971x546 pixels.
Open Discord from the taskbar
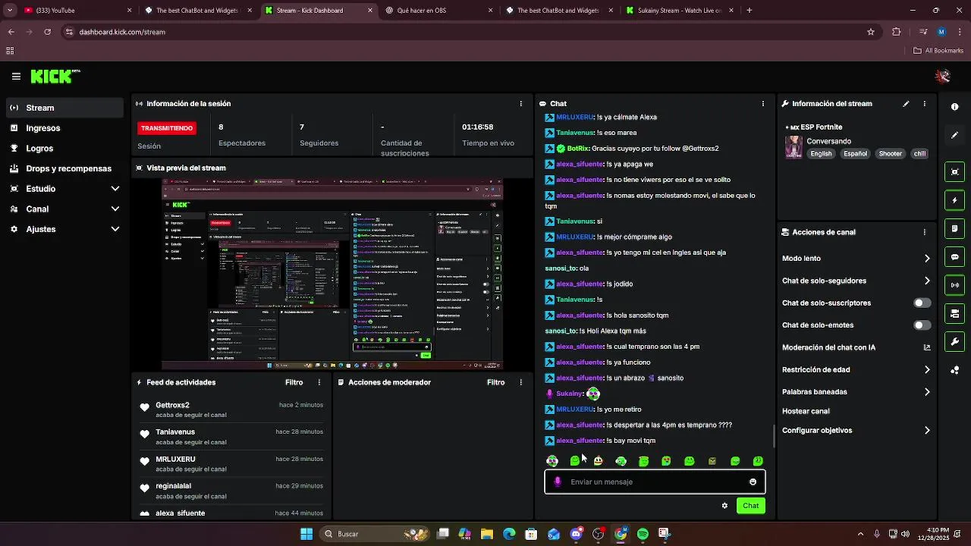coord(576,534)
